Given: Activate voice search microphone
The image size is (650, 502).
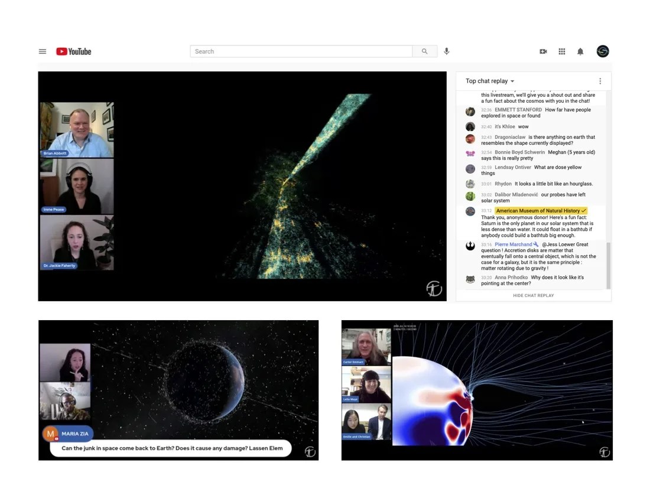Looking at the screenshot, I should point(447,51).
